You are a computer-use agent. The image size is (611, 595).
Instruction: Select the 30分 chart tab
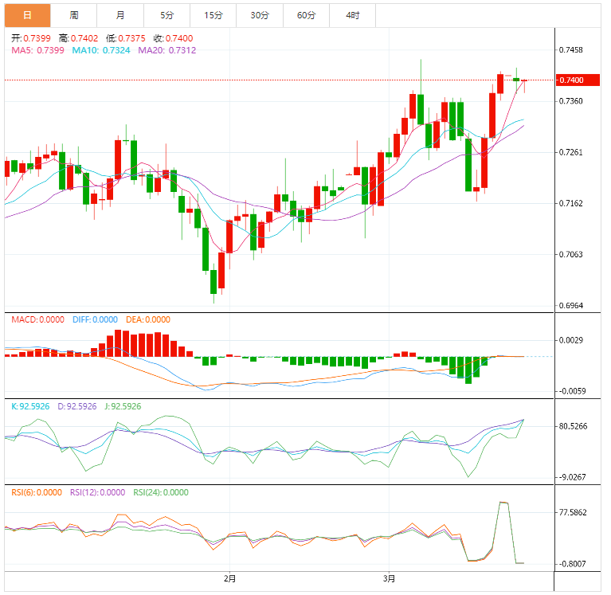(259, 15)
